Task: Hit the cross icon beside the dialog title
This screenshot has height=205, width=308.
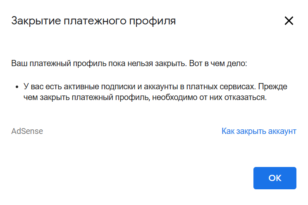Action: (x=289, y=21)
